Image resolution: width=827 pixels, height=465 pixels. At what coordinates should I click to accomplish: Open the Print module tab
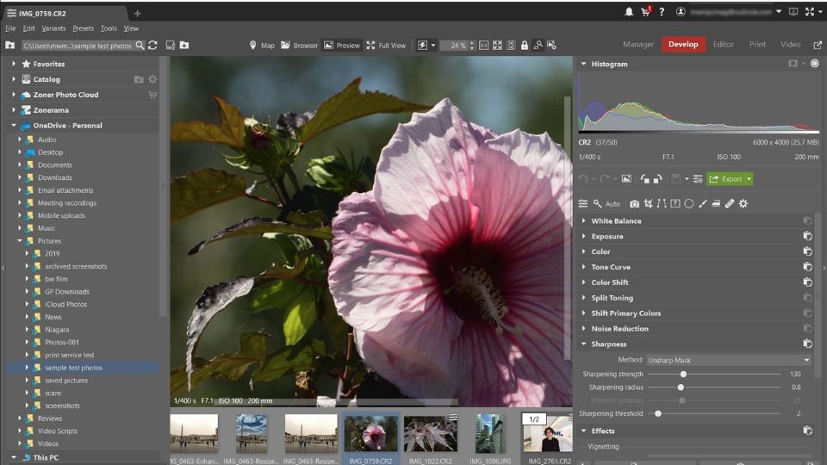coord(757,44)
